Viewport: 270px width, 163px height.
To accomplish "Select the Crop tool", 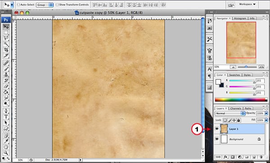I will [6, 50].
